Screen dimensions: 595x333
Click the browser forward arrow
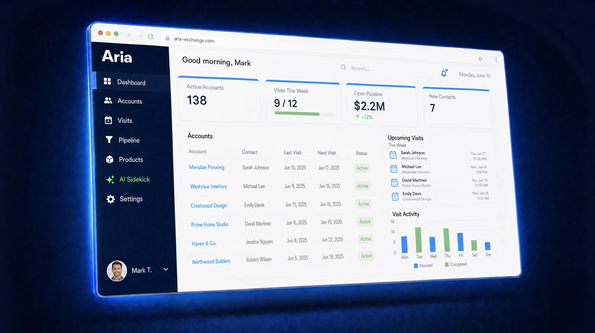140,36
